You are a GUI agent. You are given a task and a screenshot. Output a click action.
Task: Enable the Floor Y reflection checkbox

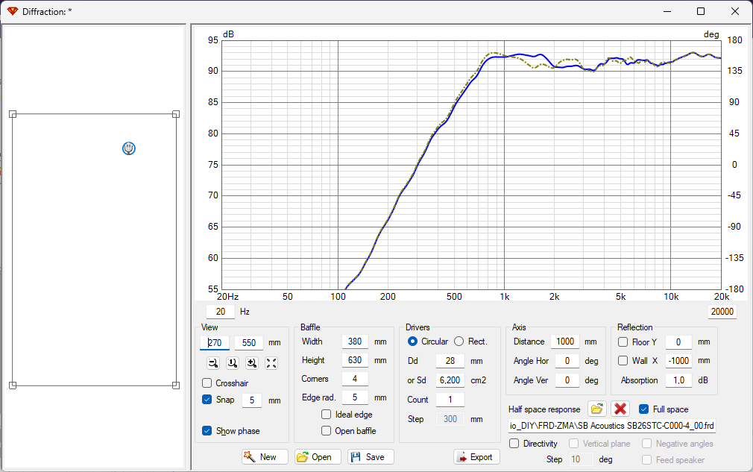pyautogui.click(x=623, y=342)
